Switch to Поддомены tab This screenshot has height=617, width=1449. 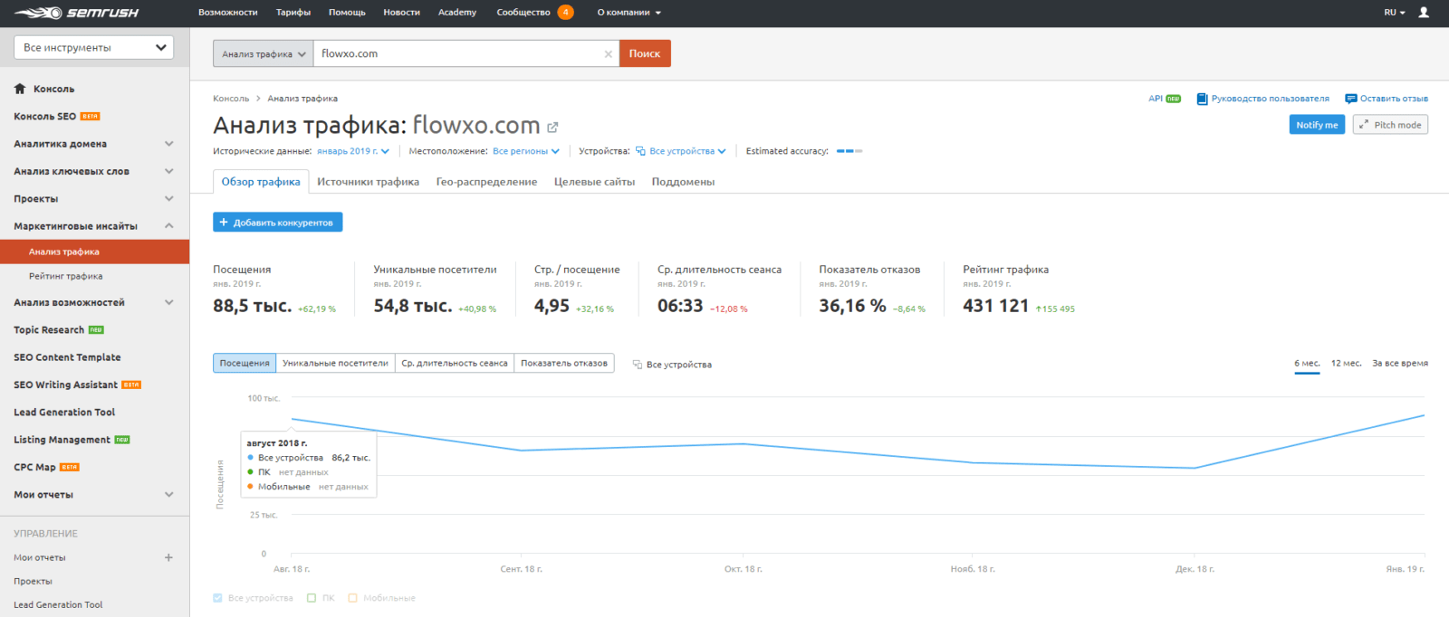(683, 182)
